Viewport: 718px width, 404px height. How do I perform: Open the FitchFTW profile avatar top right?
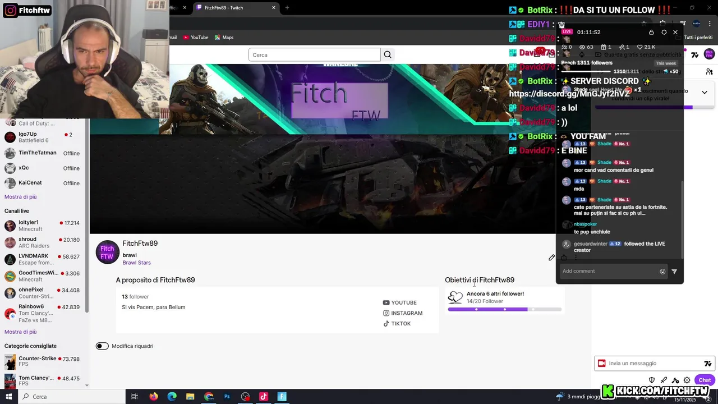[709, 54]
